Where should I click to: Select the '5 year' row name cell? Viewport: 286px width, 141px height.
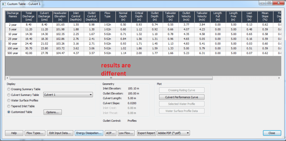click(x=13, y=30)
